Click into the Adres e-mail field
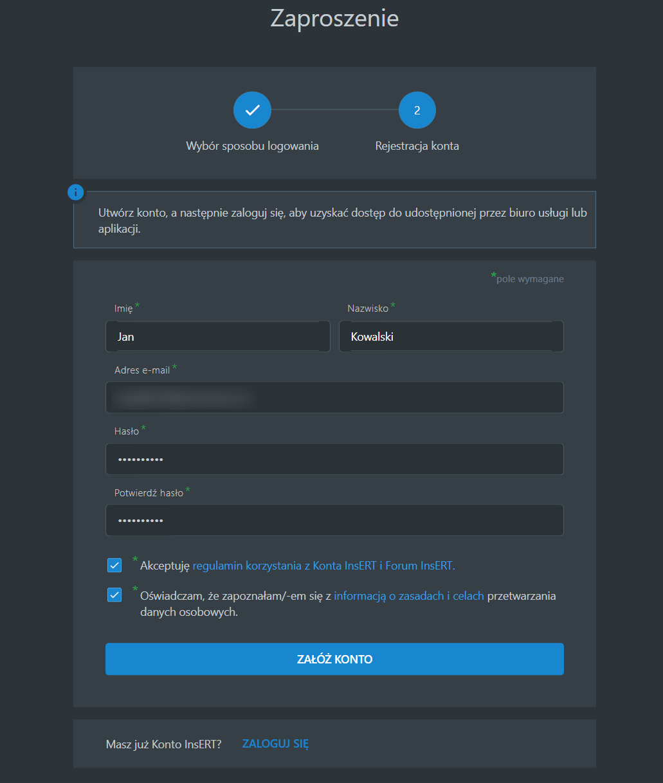 pos(334,398)
